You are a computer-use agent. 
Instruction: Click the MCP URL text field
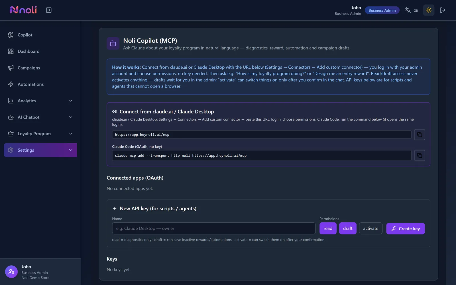[262, 135]
